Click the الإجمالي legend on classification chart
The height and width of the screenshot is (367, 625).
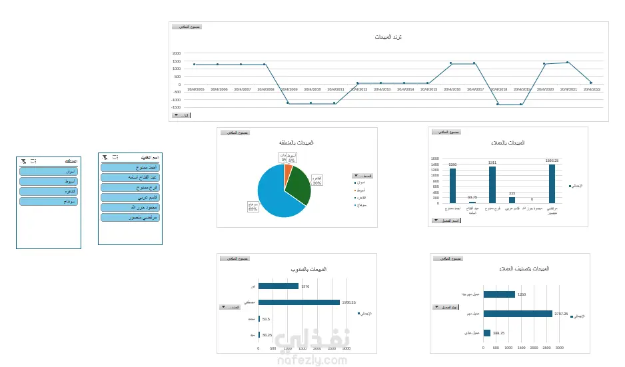[578, 316]
